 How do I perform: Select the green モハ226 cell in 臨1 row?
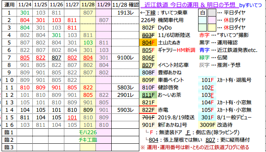pyautogui.click(x=88, y=132)
